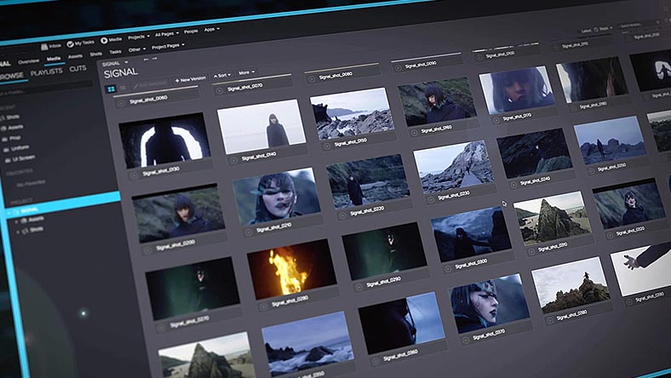Expand the Assets node in project tree
671x378 pixels.
(x=17, y=221)
